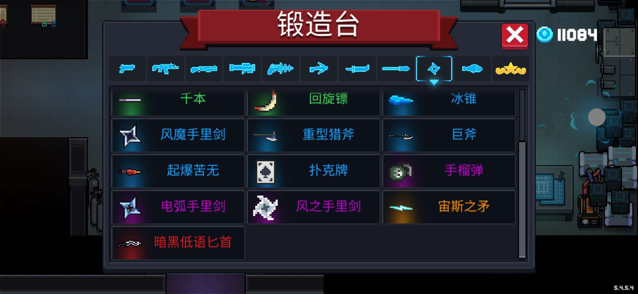This screenshot has width=638, height=294.
Task: Click the fish-shaped misc category icon
Action: (472, 69)
